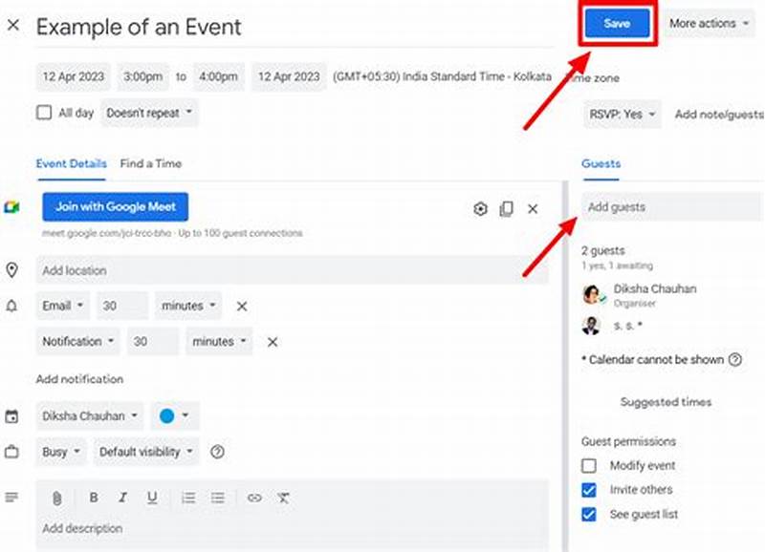
Task: Click the Save button
Action: pyautogui.click(x=617, y=23)
